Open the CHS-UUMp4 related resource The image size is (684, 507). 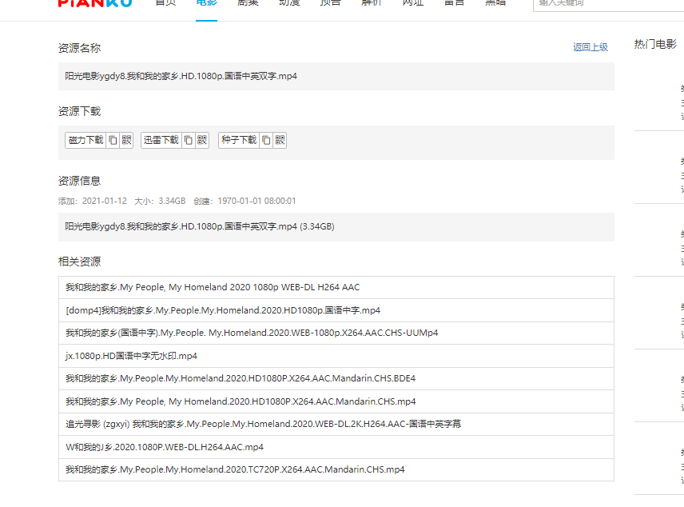tap(336, 333)
